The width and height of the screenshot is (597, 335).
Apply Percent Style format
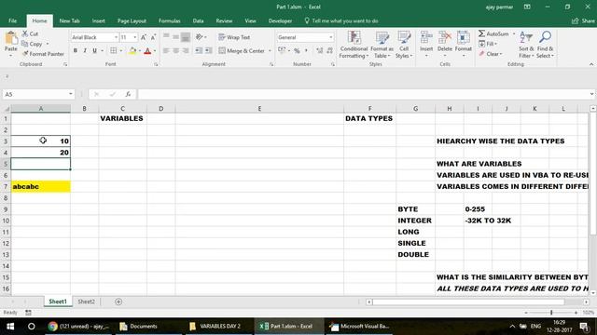(x=297, y=50)
